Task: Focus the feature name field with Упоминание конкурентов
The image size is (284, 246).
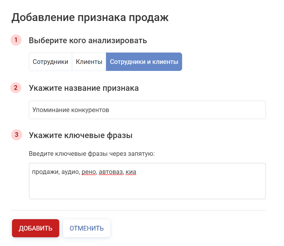Action: pyautogui.click(x=147, y=110)
